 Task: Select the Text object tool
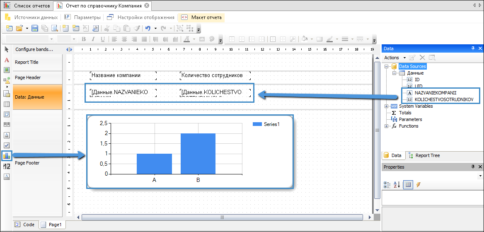click(x=6, y=60)
